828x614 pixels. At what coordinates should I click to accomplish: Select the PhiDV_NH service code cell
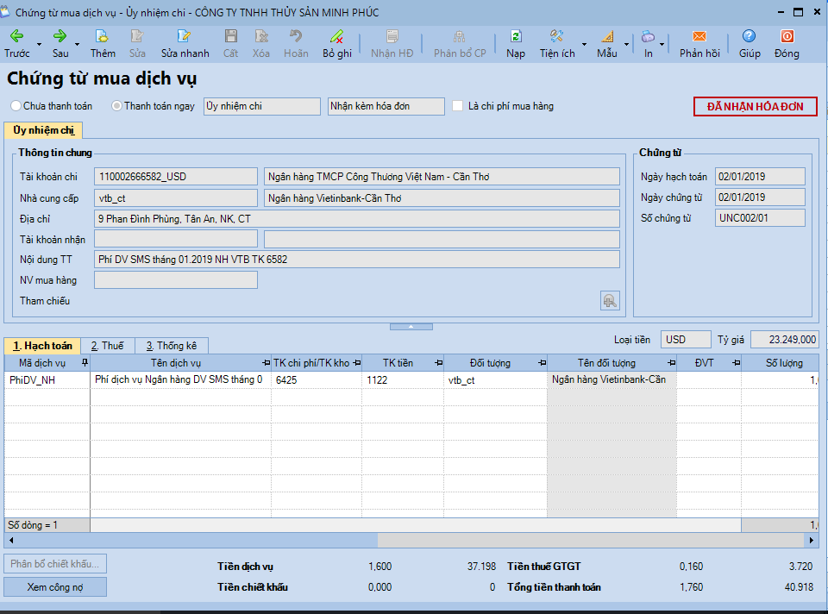click(47, 380)
